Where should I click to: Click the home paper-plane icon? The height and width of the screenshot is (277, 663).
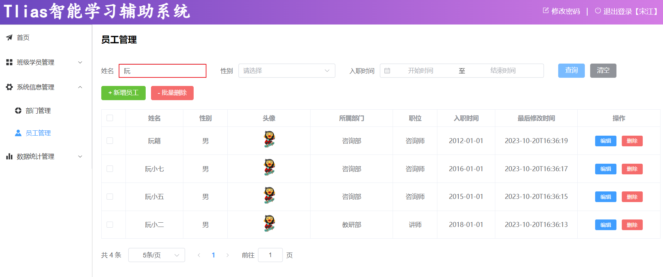coord(9,37)
